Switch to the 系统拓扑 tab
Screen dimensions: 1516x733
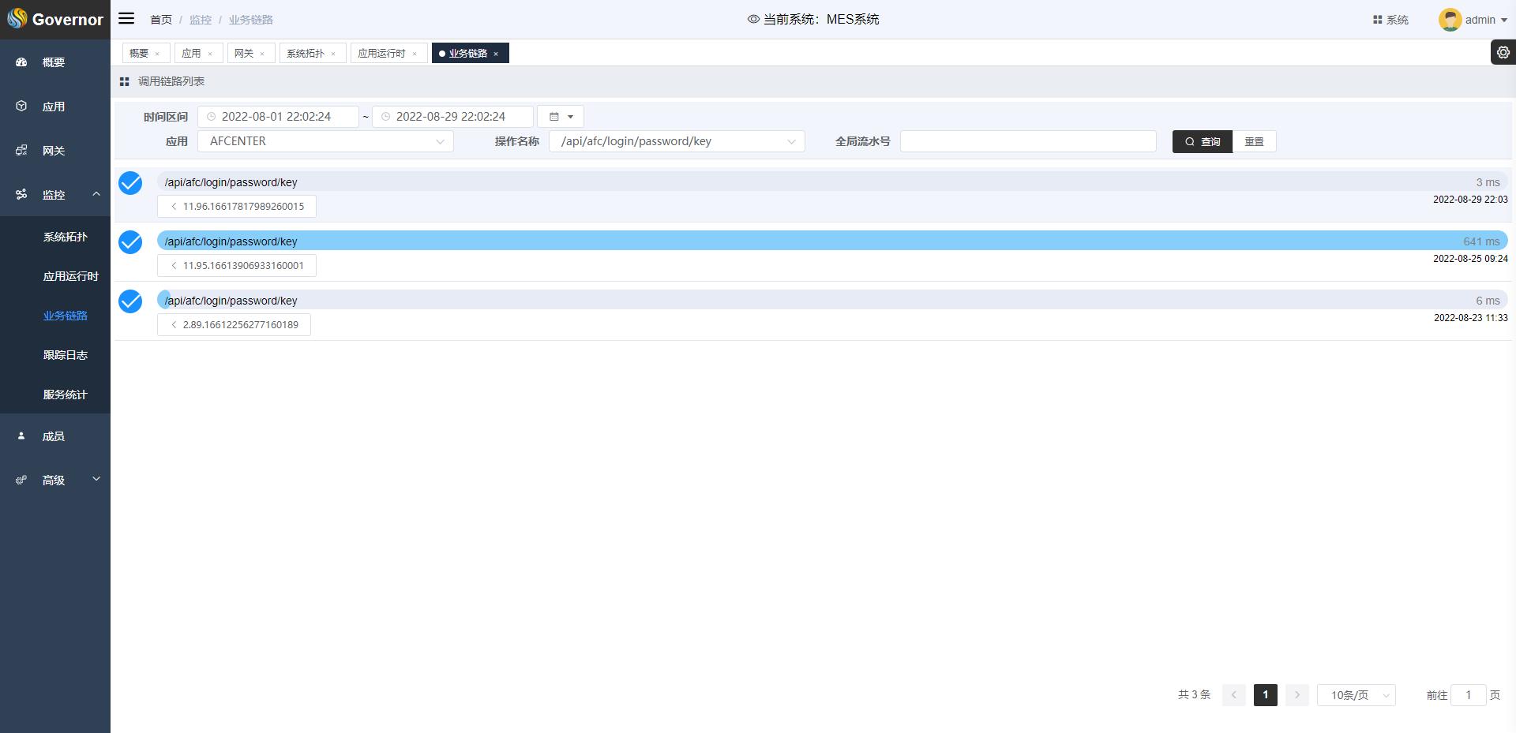(306, 53)
